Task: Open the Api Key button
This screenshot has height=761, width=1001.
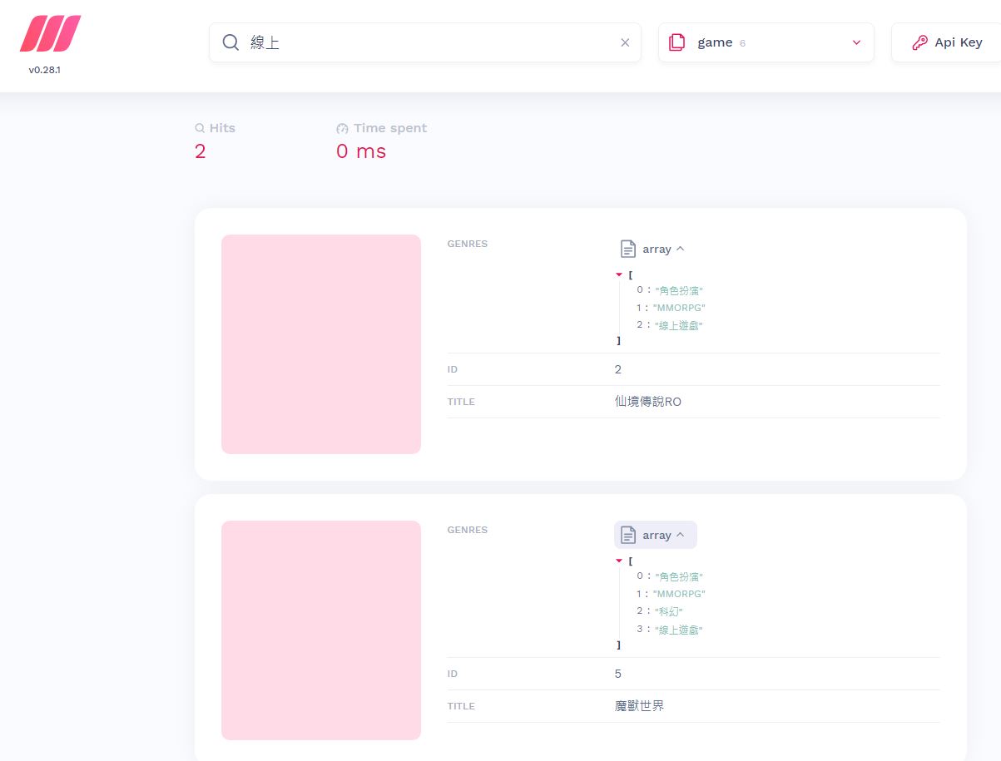Action: point(946,42)
